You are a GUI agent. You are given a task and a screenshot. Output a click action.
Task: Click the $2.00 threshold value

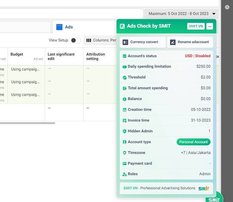[206, 77]
